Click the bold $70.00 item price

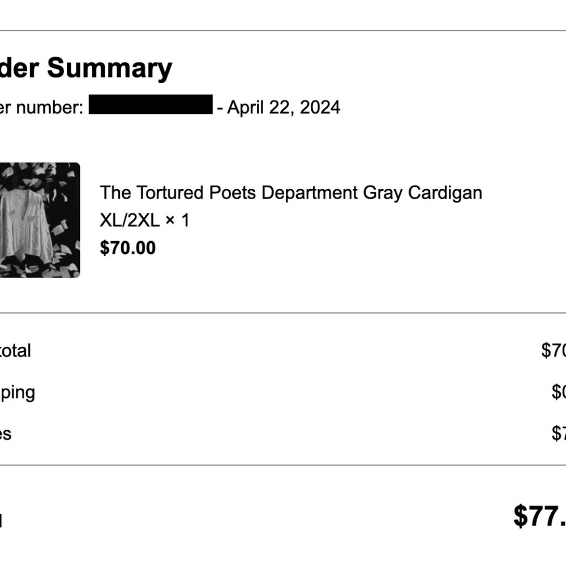tap(128, 248)
